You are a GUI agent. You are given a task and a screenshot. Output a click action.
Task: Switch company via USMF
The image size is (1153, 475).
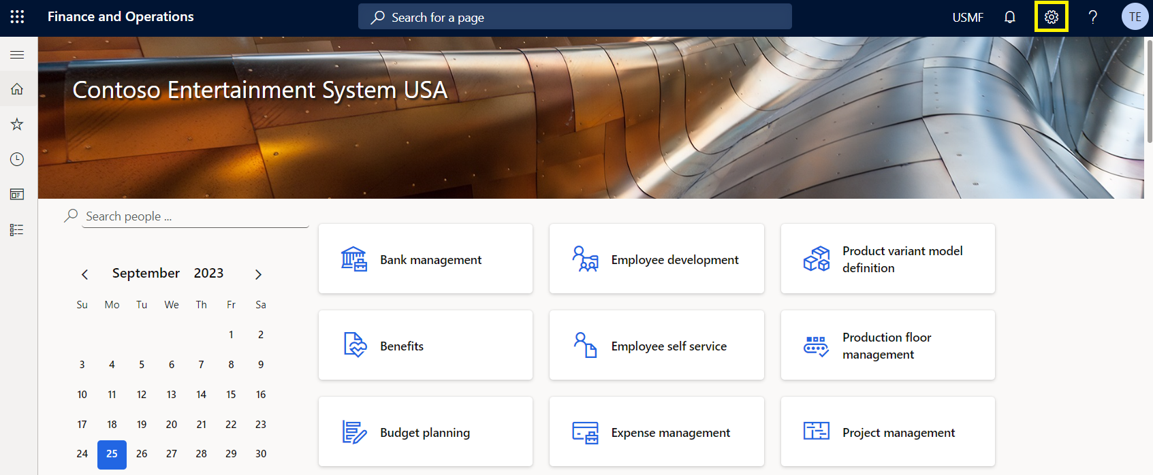point(968,17)
